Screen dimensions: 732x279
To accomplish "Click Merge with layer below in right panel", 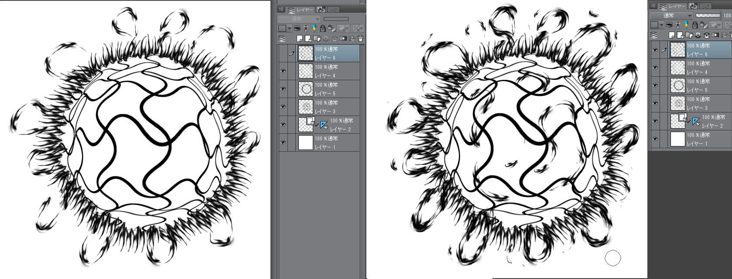I will coord(707,35).
